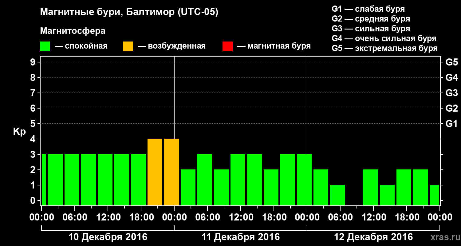The height and width of the screenshot is (246, 461).
Task: Click the 'Магнитосфера' heading
Action: [x=73, y=31]
